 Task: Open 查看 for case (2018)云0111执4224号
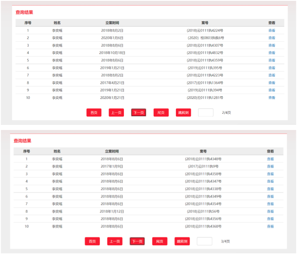coord(271,31)
